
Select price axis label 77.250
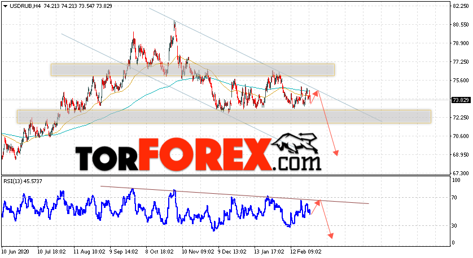point(461,62)
